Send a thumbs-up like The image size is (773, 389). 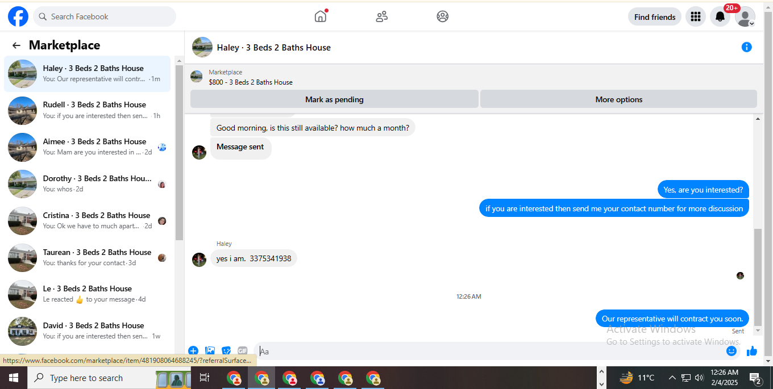(x=752, y=351)
